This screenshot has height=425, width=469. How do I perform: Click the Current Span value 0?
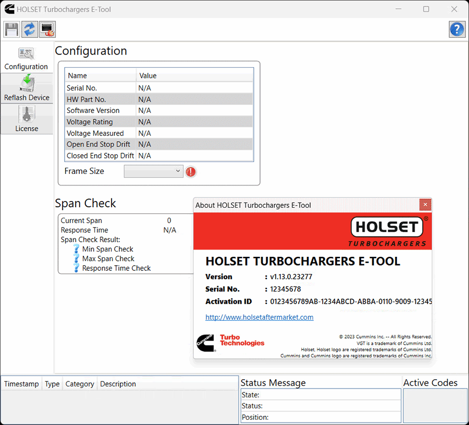click(169, 220)
